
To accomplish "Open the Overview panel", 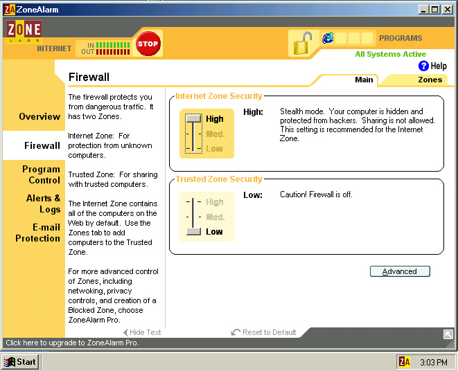I will [39, 116].
